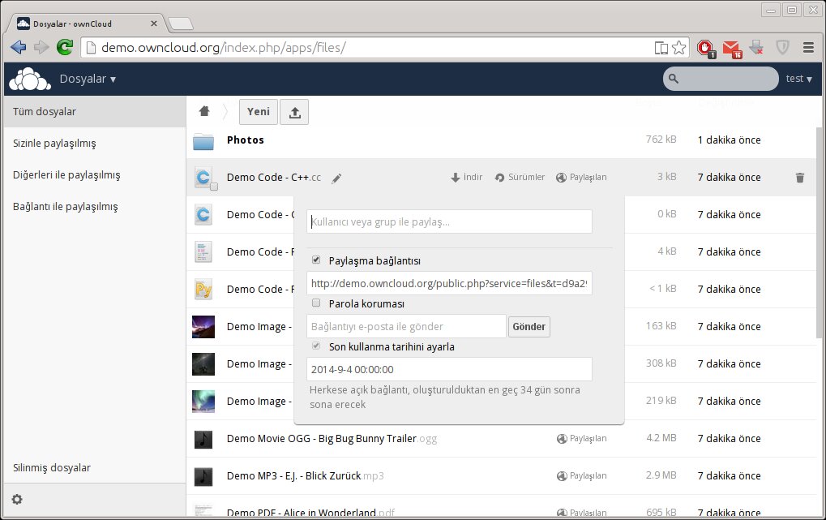Click the download extension icon
Viewport: 826px width, 520px height.
[x=756, y=48]
